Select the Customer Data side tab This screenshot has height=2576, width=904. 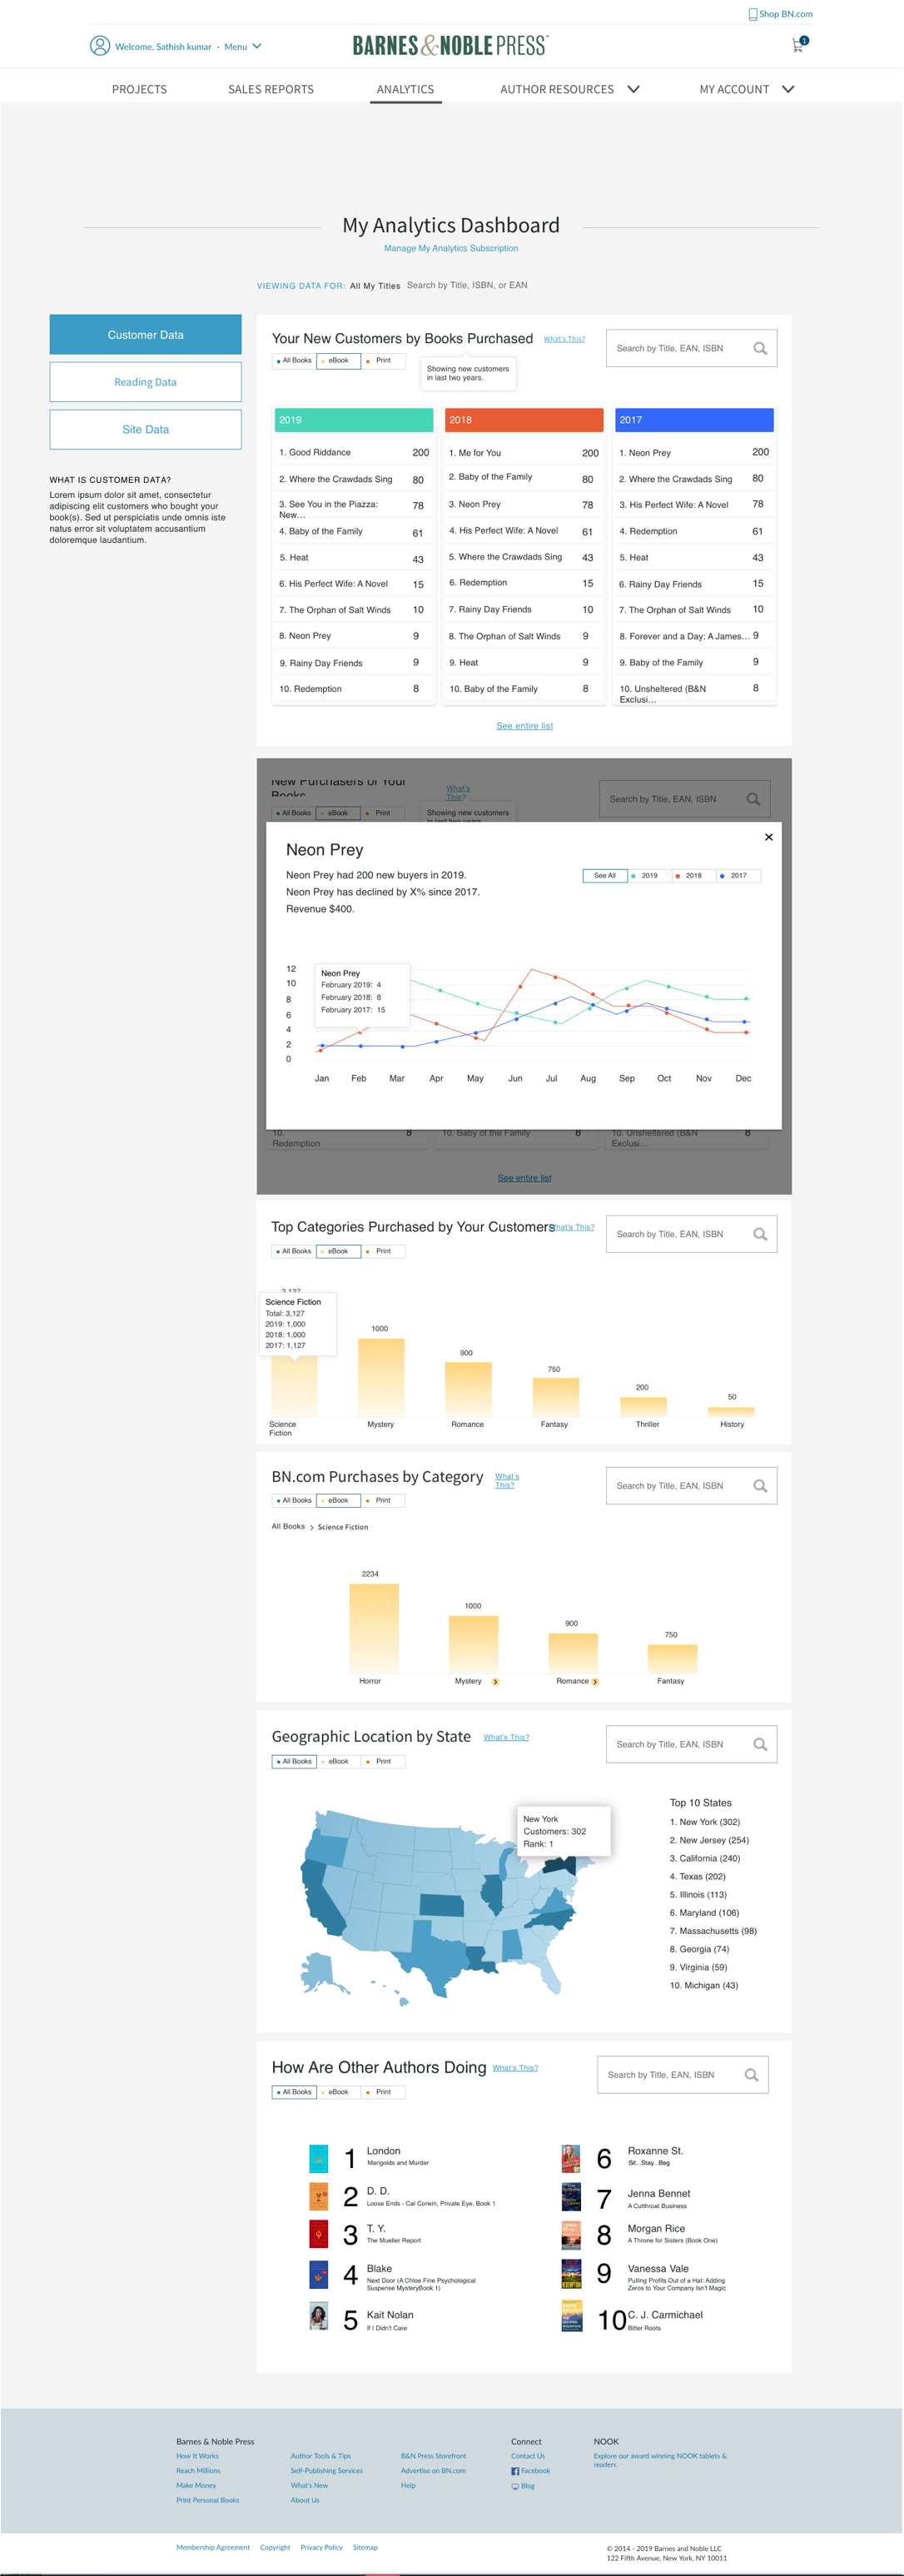tap(145, 335)
